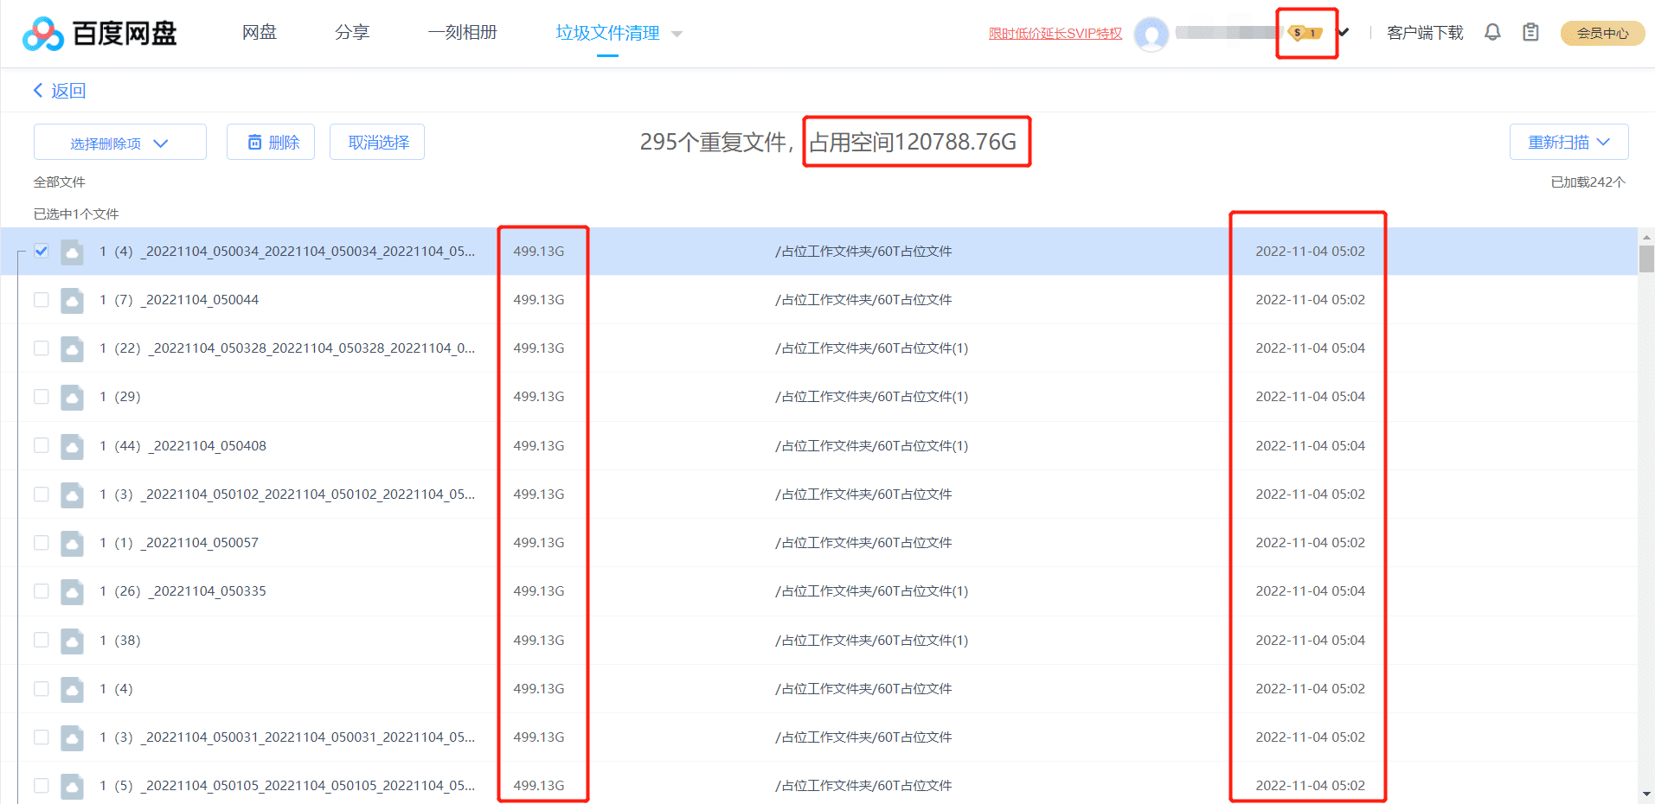The image size is (1655, 804).
Task: Click the 限时低价延长SVIP特权 link
Action: coord(1055,34)
